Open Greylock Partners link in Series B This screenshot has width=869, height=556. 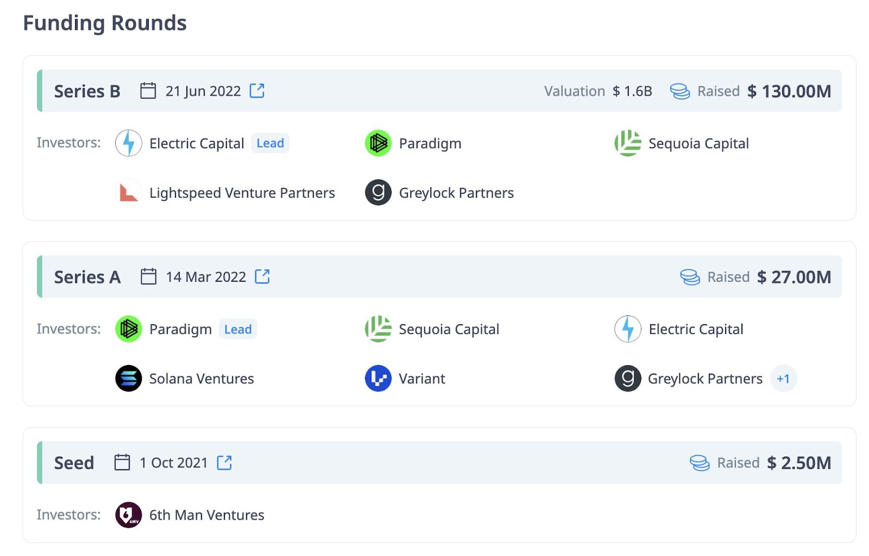(x=456, y=193)
